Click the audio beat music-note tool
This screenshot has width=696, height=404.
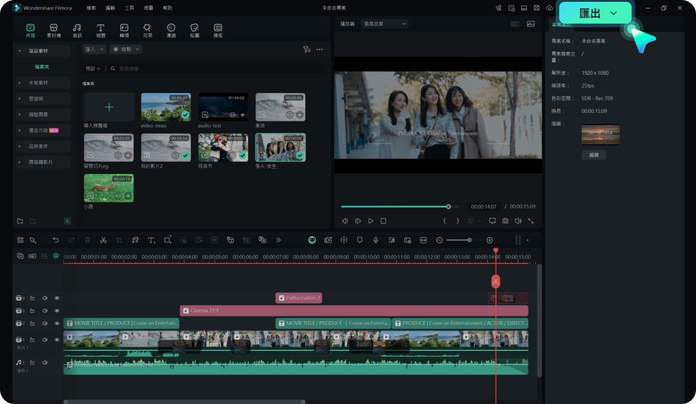pos(135,240)
